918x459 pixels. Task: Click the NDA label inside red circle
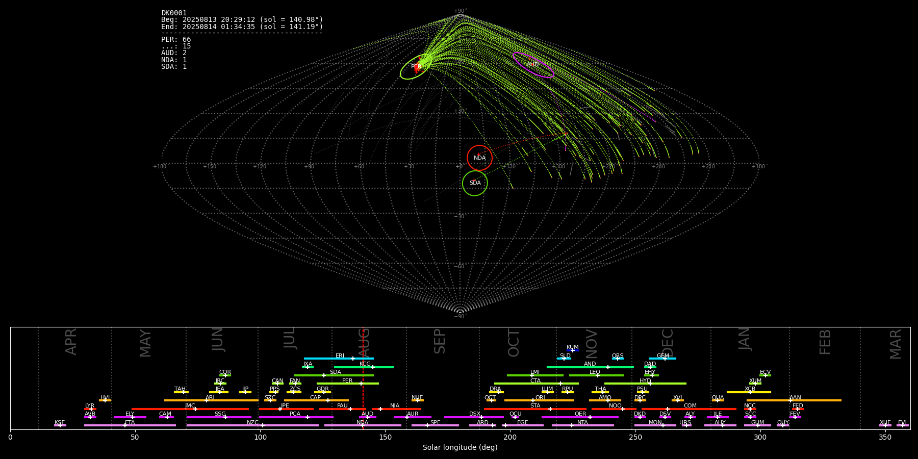tap(479, 158)
